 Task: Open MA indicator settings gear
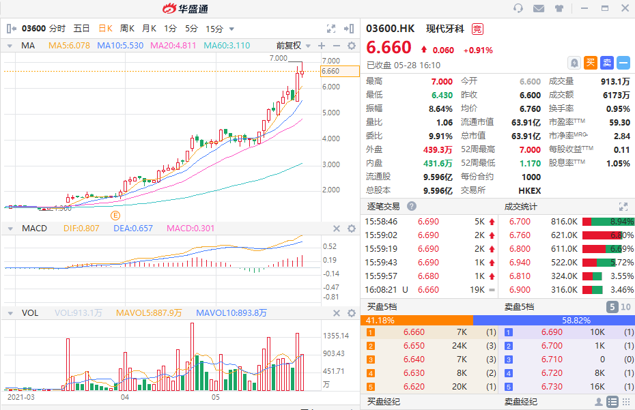click(x=352, y=46)
